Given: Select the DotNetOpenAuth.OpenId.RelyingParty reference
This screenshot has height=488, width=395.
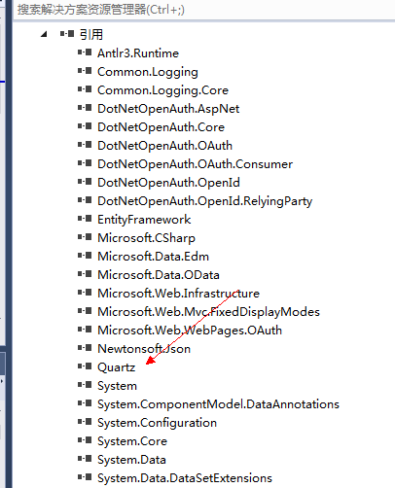Looking at the screenshot, I should click(204, 201).
